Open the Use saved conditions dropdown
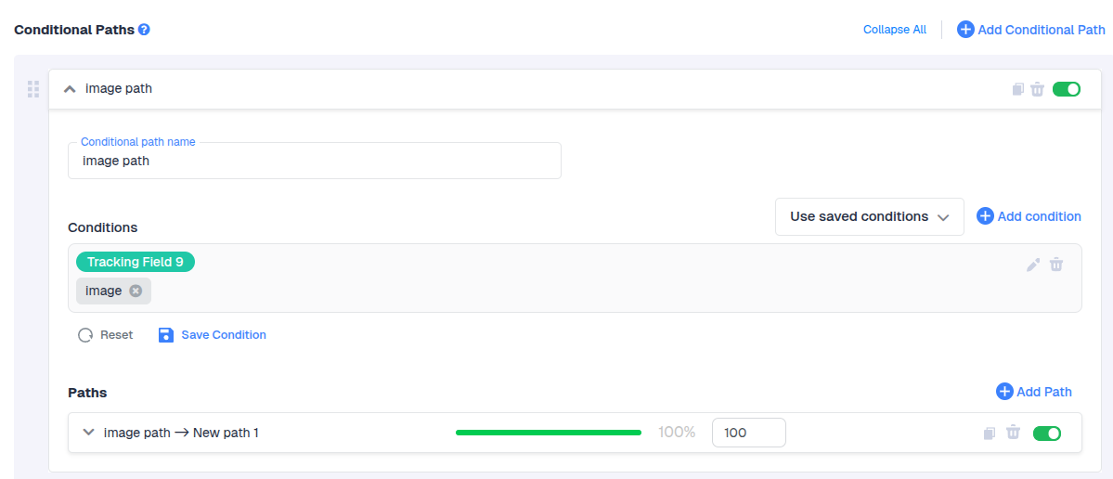Image resolution: width=1113 pixels, height=479 pixels. click(869, 216)
